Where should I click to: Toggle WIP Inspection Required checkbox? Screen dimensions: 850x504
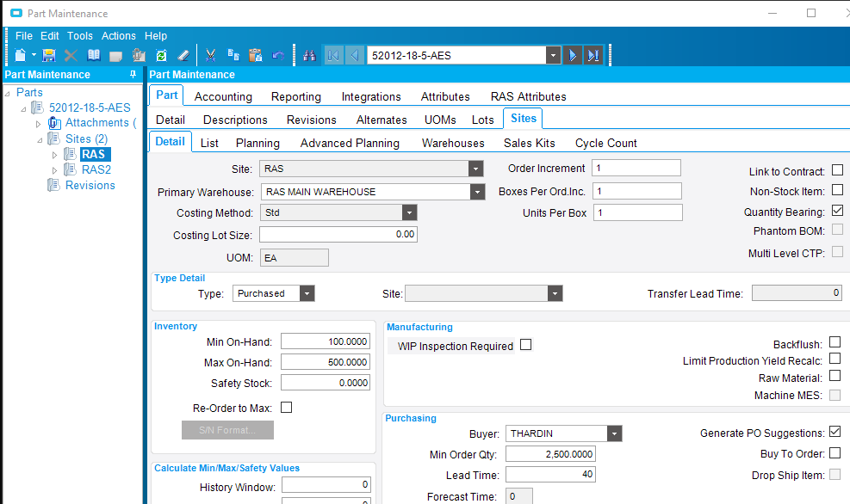525,345
